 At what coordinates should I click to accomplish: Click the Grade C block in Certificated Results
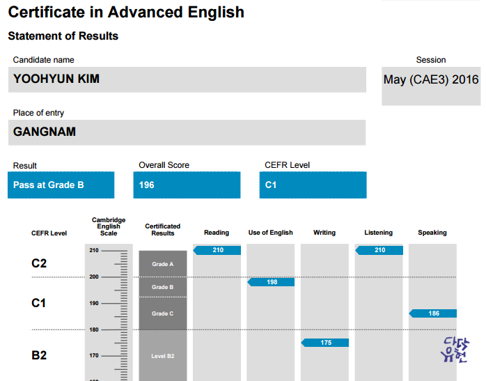[x=163, y=313]
